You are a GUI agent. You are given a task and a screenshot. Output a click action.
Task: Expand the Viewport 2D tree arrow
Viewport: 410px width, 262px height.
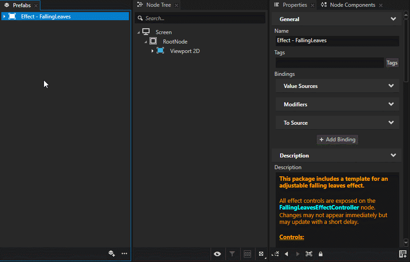152,51
